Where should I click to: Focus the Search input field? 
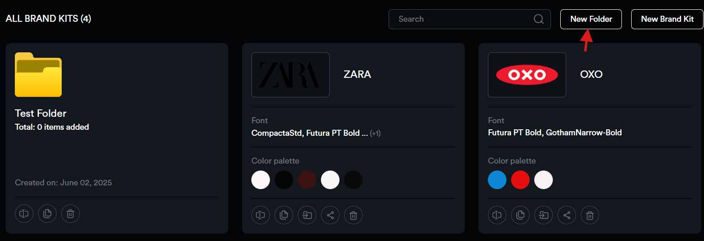(459, 19)
